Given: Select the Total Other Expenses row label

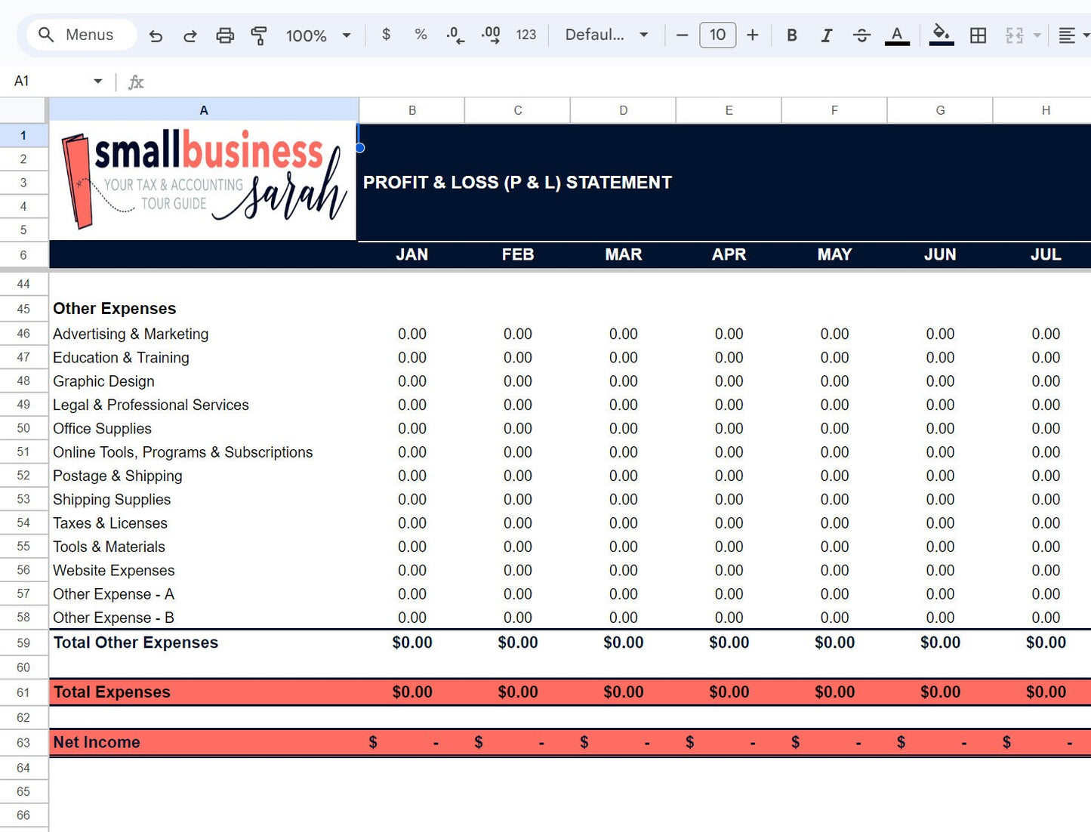Looking at the screenshot, I should pos(135,642).
